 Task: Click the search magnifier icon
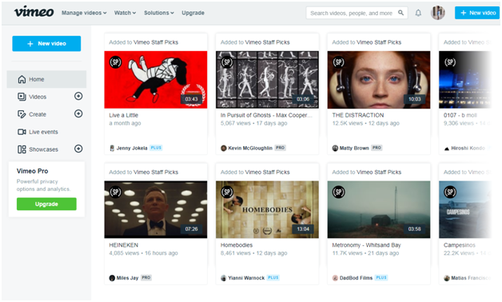pos(400,13)
